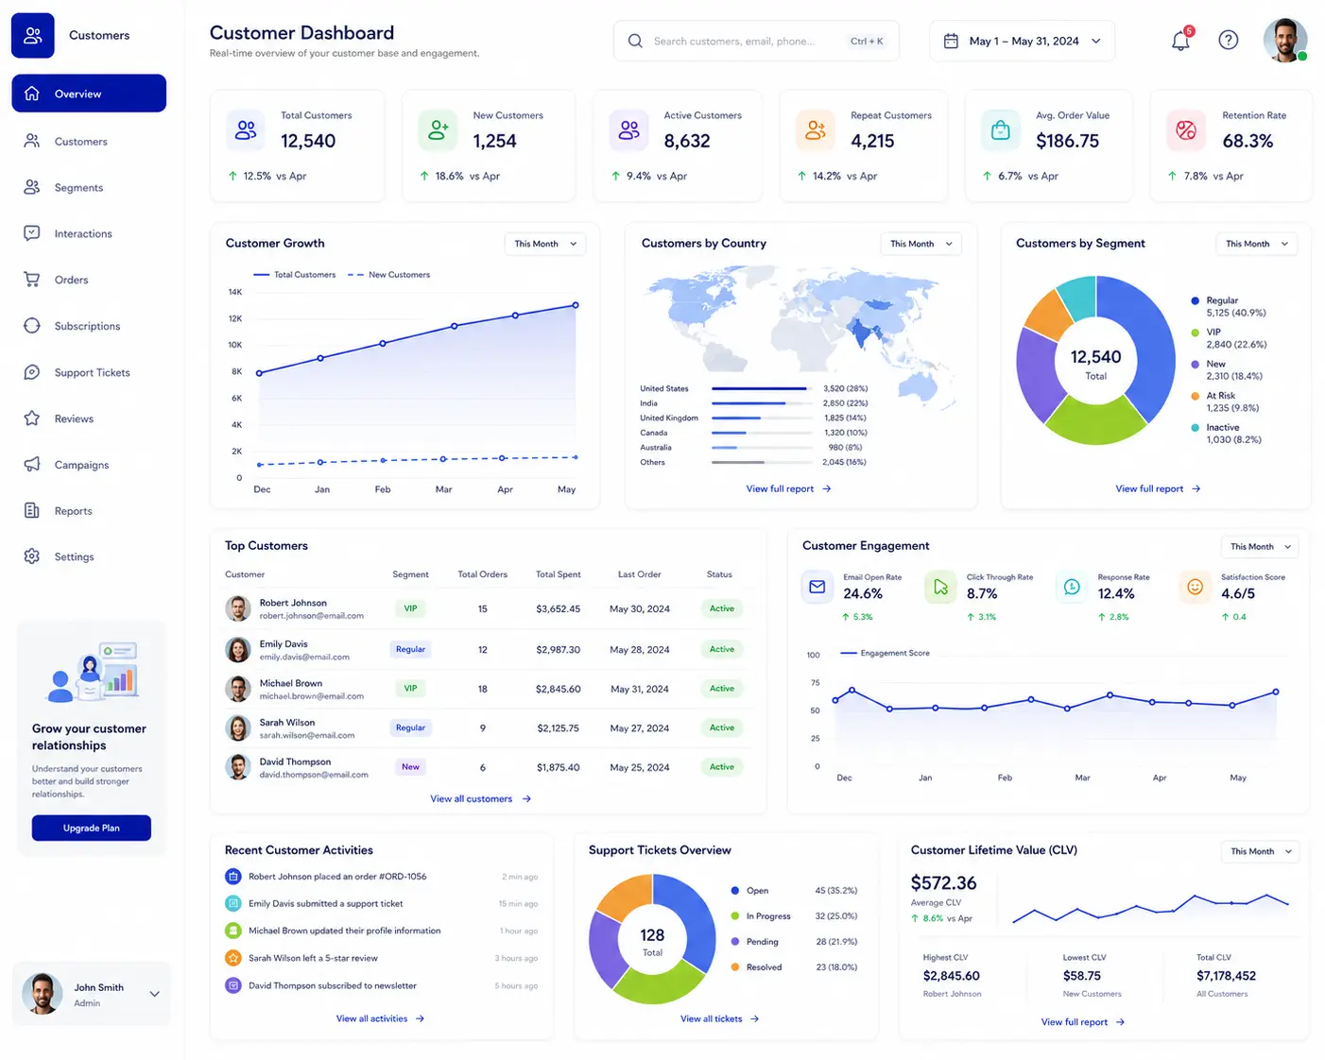This screenshot has width=1325, height=1060.
Task: Click the Subscriptions sidebar icon
Action: tap(32, 325)
